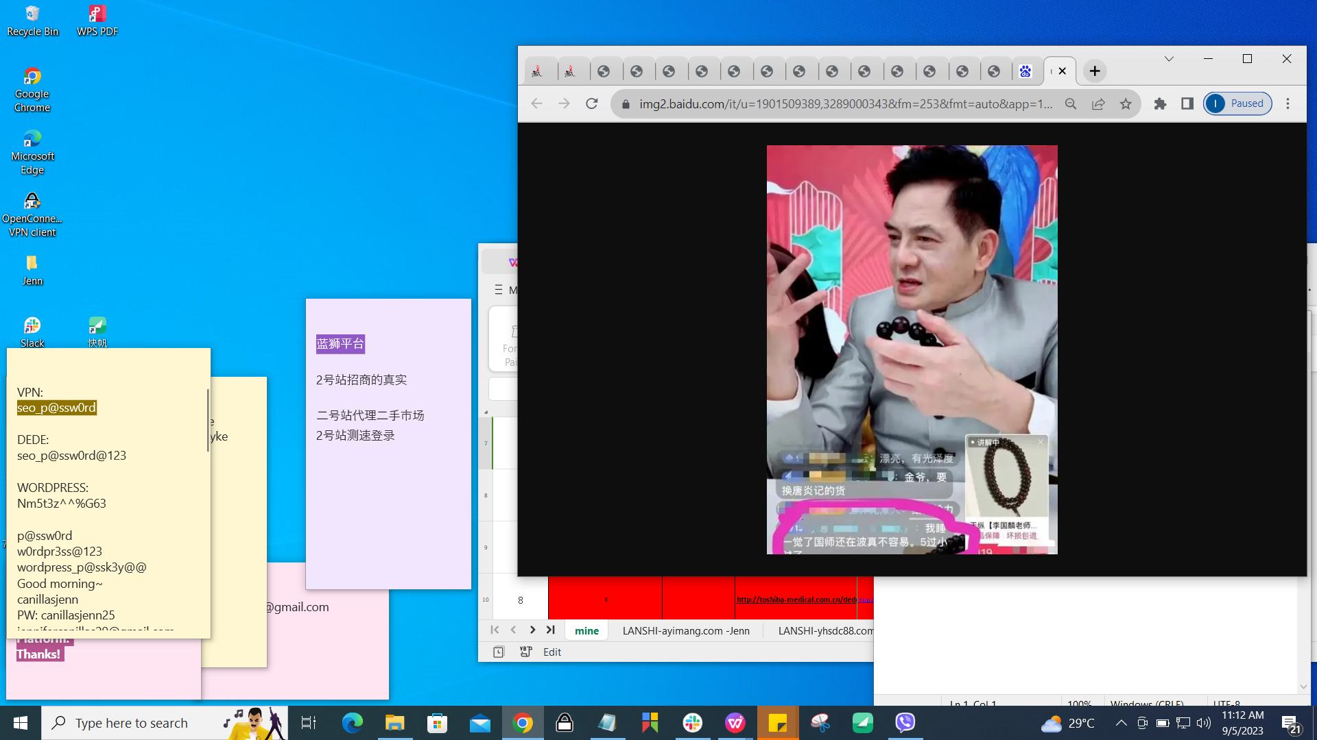Click the Nm5t3z^^%G63 line in yellow note
Viewport: 1317px width, 740px height.
coord(62,504)
